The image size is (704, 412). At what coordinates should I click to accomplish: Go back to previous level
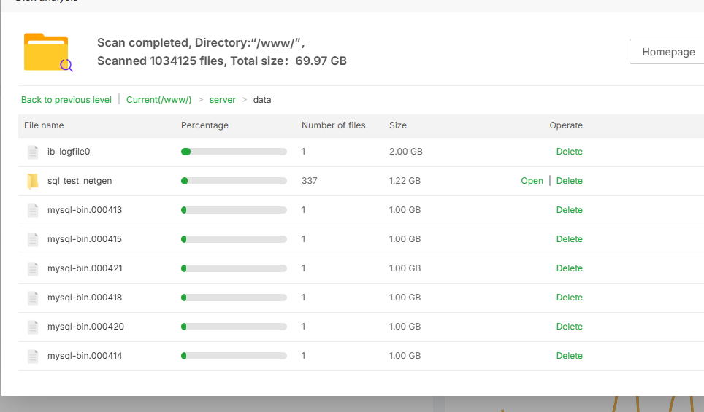66,100
